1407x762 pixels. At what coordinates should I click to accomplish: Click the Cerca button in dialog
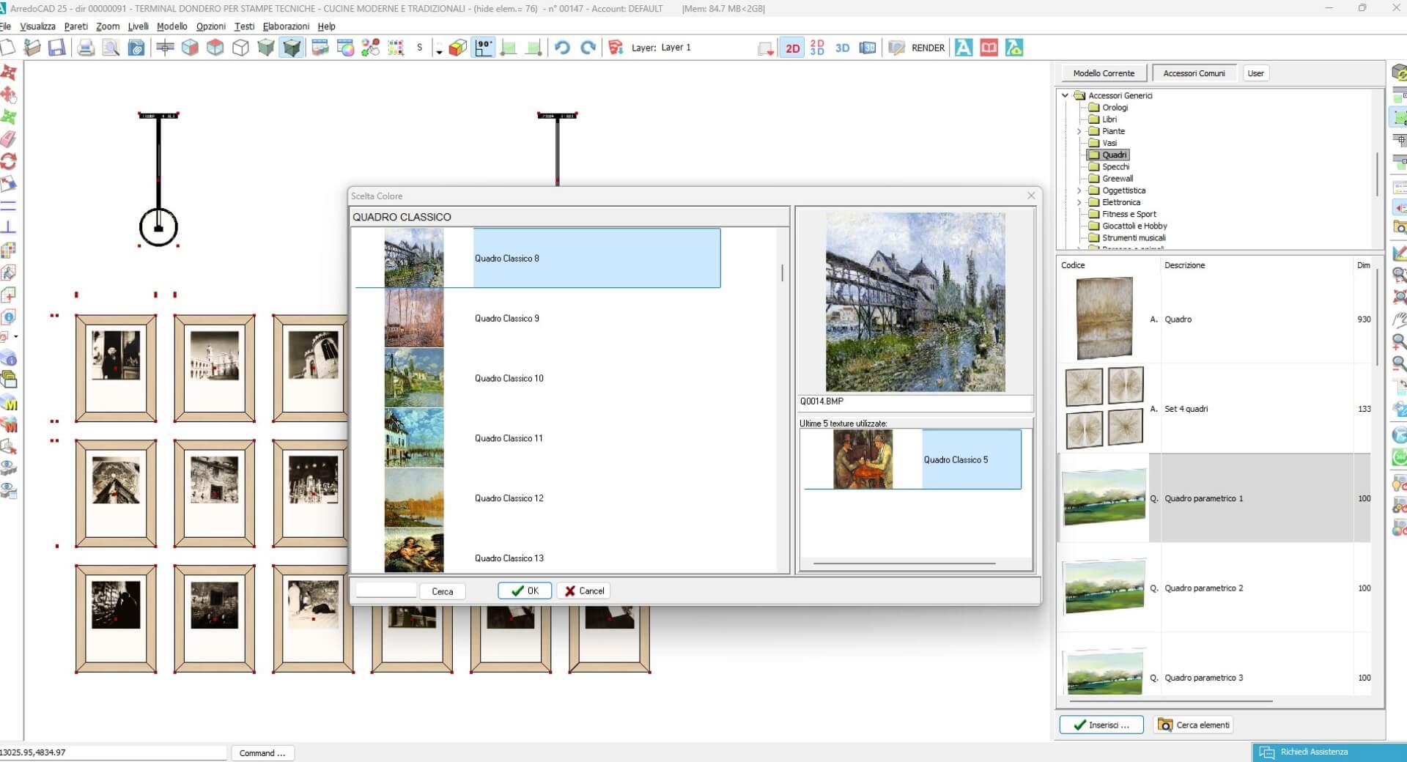click(x=443, y=591)
